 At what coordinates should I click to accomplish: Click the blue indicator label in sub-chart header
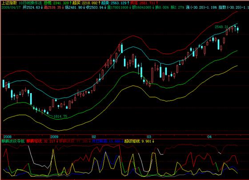click(108, 141)
